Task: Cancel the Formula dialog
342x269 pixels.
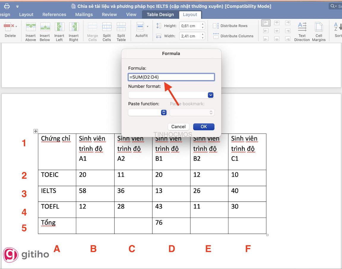Action: point(178,127)
